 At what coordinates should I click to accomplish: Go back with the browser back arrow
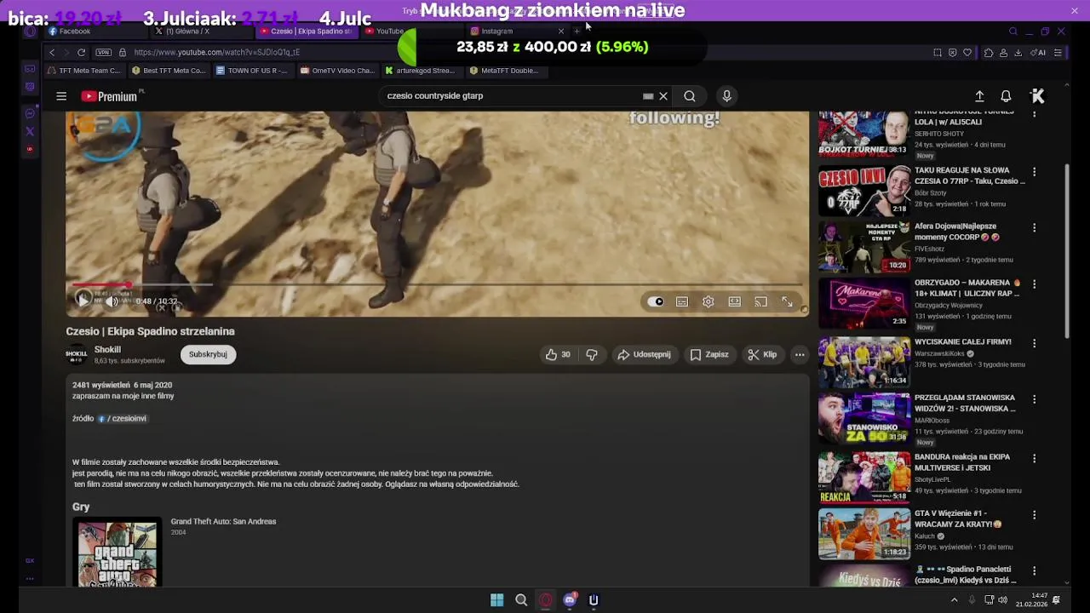52,52
